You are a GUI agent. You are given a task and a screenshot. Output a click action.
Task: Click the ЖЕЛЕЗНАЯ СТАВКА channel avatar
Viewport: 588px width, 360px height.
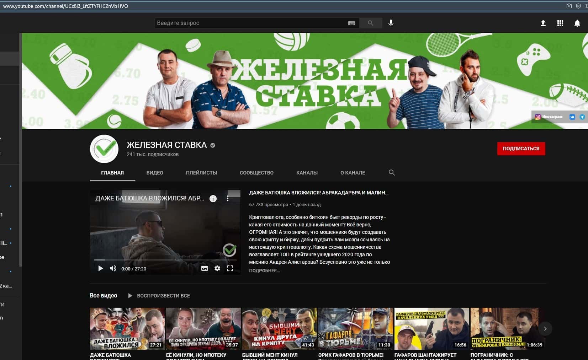[104, 149]
